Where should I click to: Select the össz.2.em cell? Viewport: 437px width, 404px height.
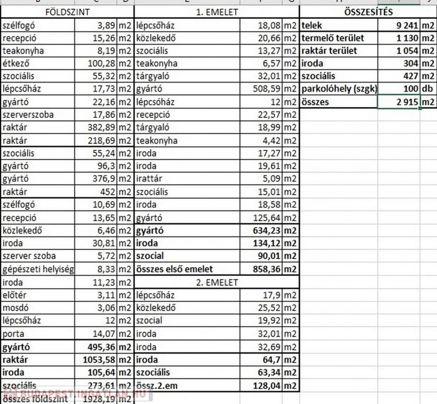(187, 386)
